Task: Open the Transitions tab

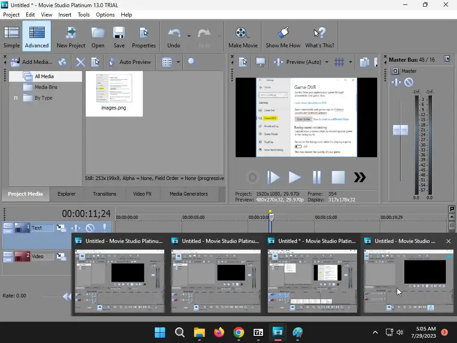Action: pos(104,194)
